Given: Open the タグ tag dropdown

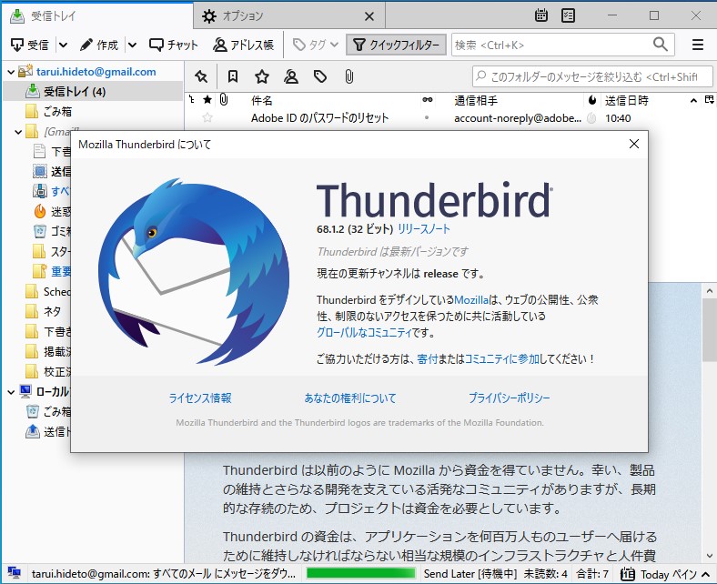Looking at the screenshot, I should pos(316,45).
